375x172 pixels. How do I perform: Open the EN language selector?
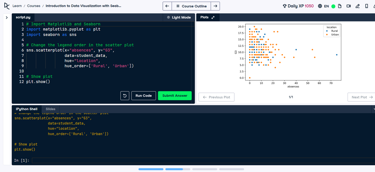tap(326, 6)
